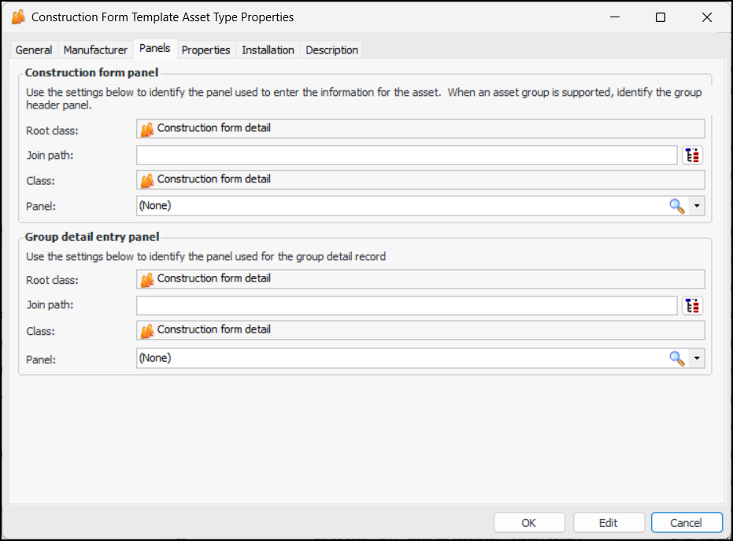The width and height of the screenshot is (733, 541).
Task: Cancel the properties dialog
Action: click(686, 523)
